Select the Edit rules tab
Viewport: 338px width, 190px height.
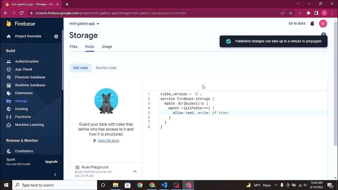point(80,68)
